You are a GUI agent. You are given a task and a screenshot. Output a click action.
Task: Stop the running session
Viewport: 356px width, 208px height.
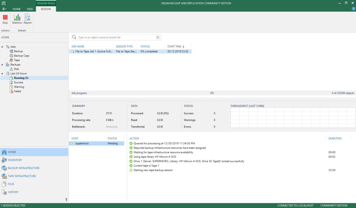coord(5,19)
